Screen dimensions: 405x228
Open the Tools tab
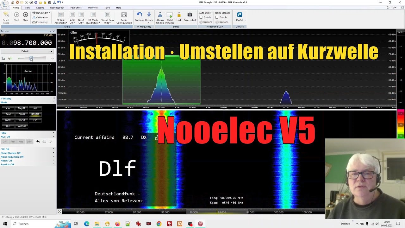(x=108, y=8)
